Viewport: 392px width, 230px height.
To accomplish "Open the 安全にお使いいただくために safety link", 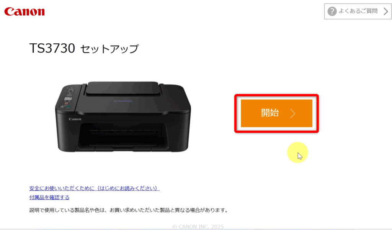I will [x=94, y=188].
